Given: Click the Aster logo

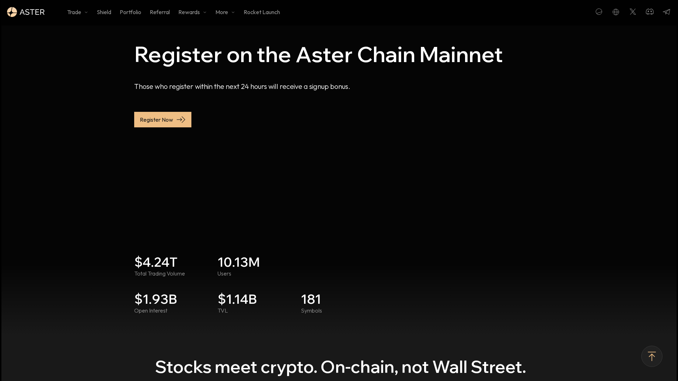Looking at the screenshot, I should pyautogui.click(x=12, y=12).
